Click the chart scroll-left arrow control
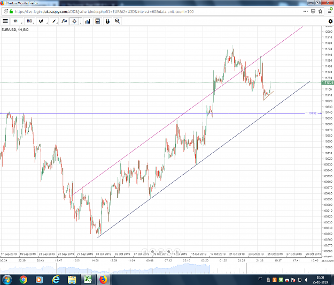Screen dimensions: 334x285 click(145, 252)
